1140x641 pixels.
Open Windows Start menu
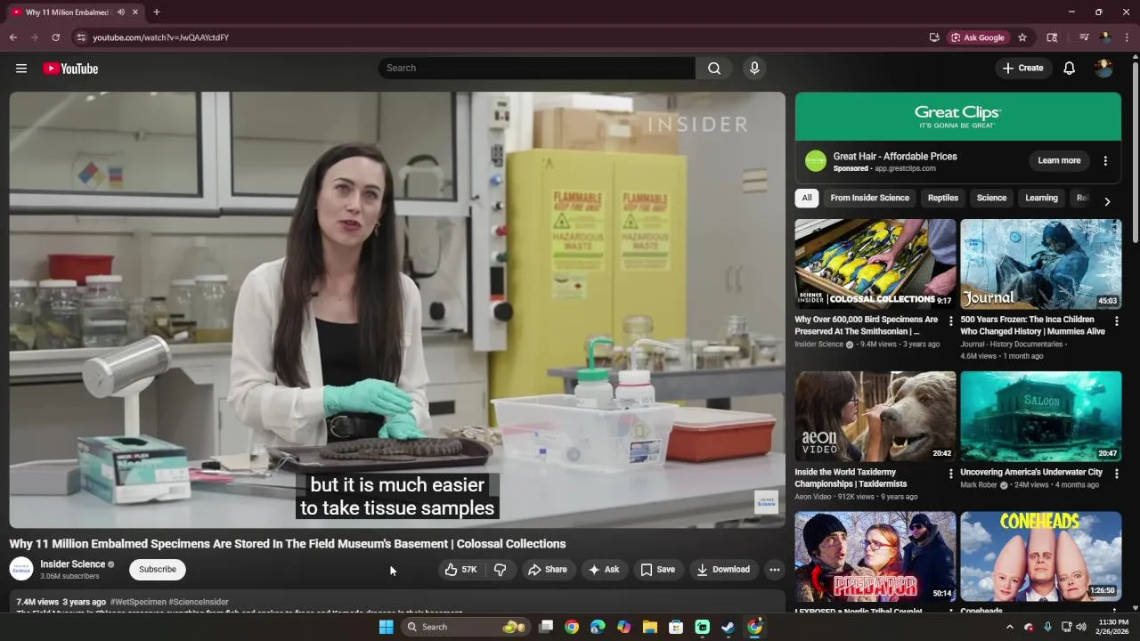pos(386,627)
